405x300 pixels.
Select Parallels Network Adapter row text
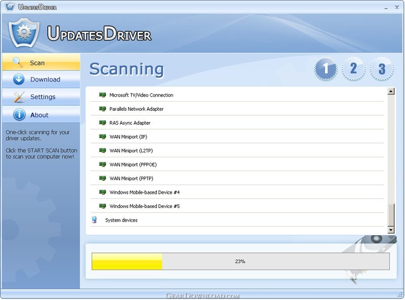(136, 109)
